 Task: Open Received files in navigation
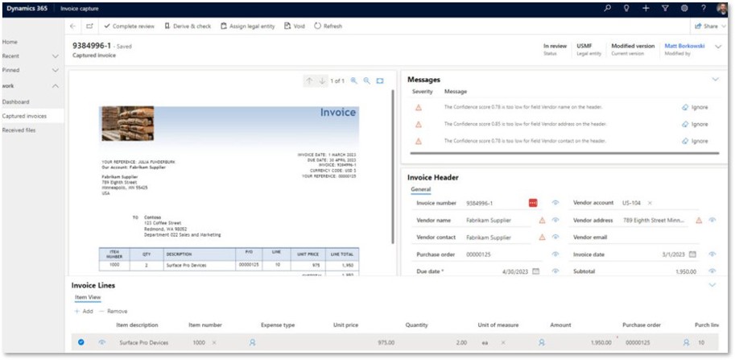(x=19, y=130)
